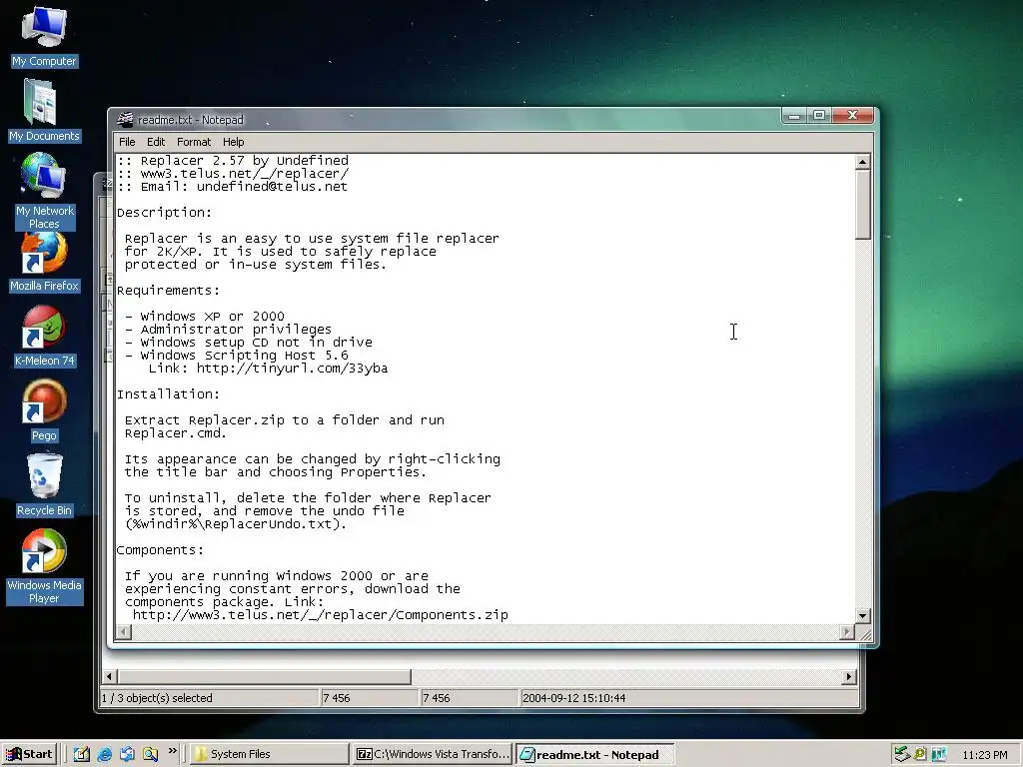
Task: Select the Windows Media Player shortcut
Action: pos(44,566)
